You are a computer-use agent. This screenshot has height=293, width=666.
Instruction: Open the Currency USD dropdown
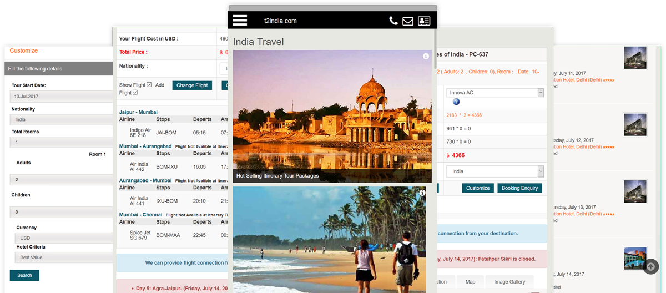click(x=61, y=238)
